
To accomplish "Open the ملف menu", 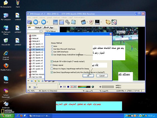I will pyautogui.click(x=29, y=18).
